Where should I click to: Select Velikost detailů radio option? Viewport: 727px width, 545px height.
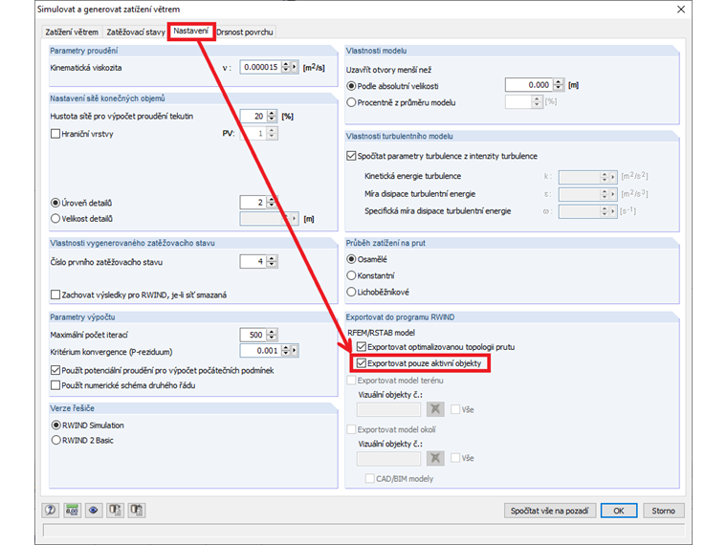(55, 218)
